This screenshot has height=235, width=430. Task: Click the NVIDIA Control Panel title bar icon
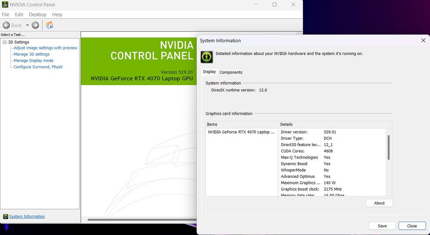click(5, 4)
